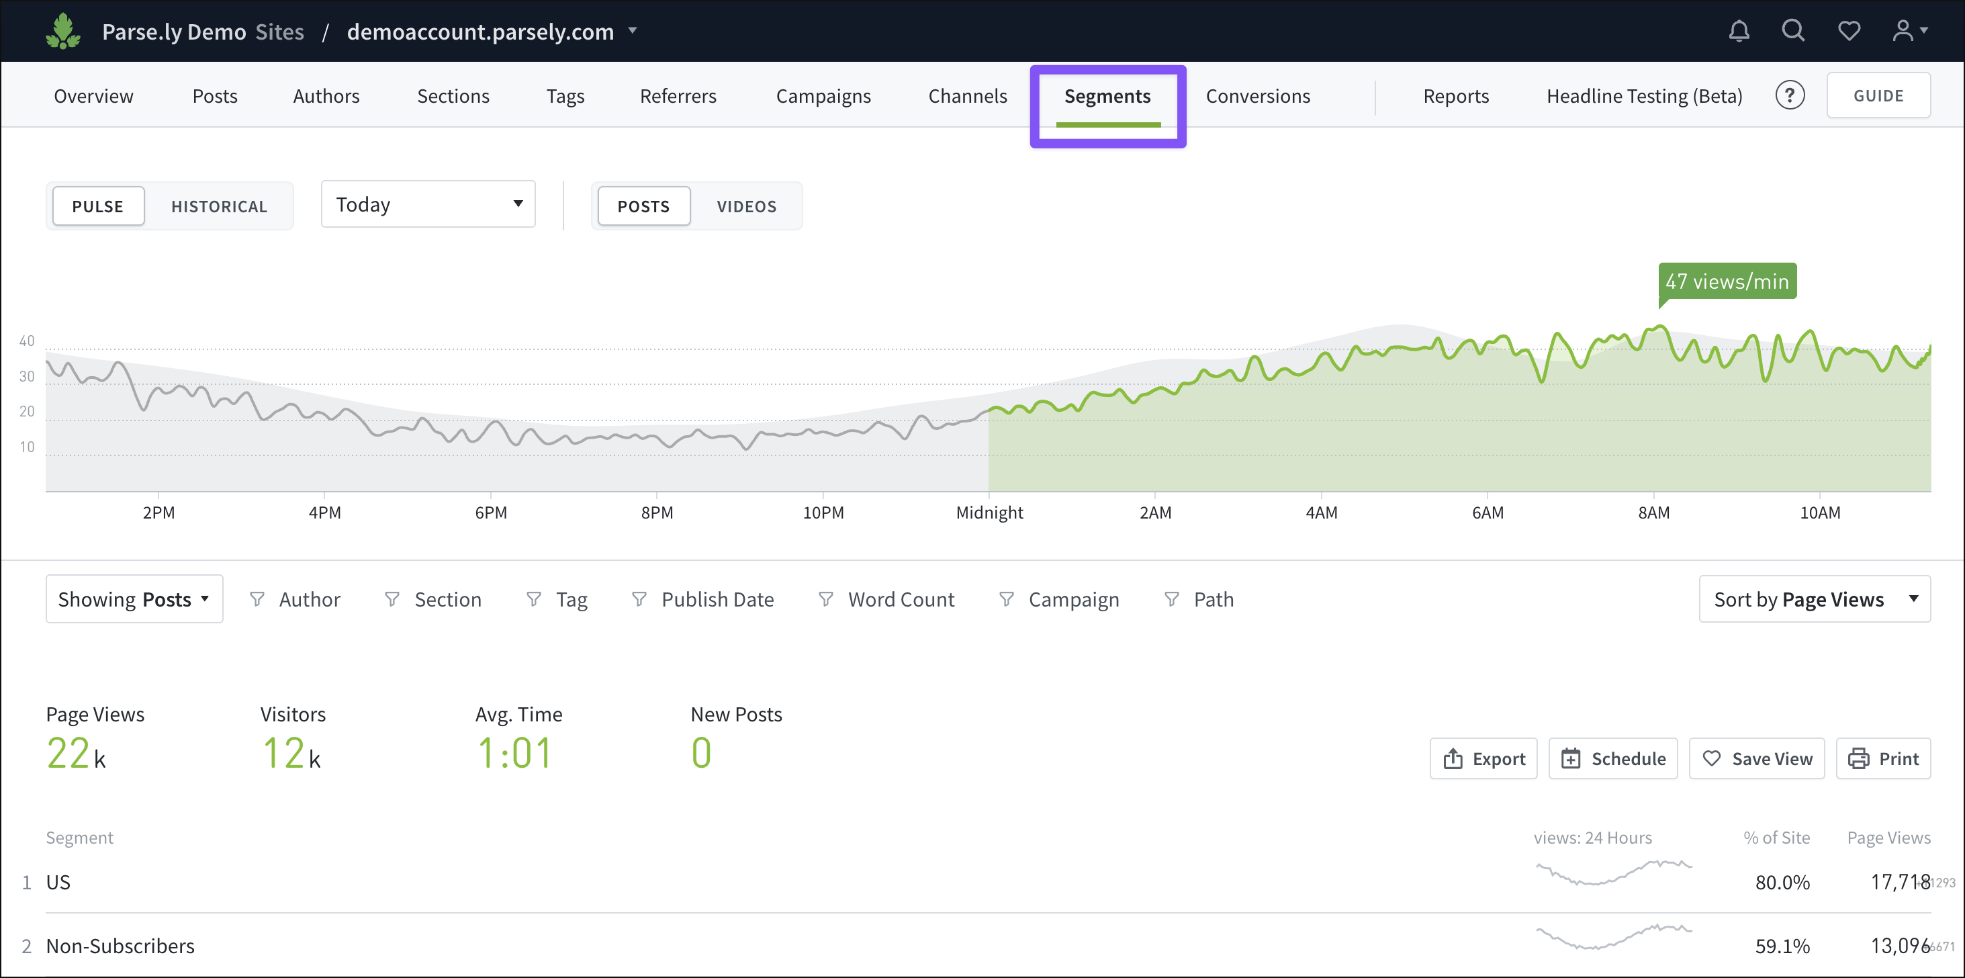Image resolution: width=1965 pixels, height=978 pixels.
Task: Go to the Overview tab
Action: coord(93,96)
